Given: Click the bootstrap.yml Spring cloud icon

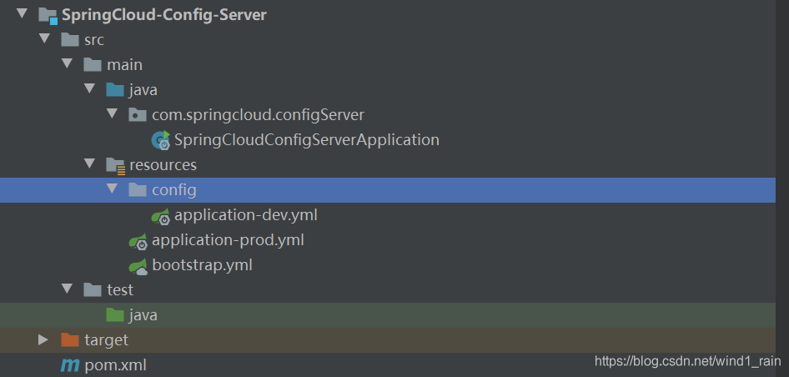Looking at the screenshot, I should pos(138,266).
